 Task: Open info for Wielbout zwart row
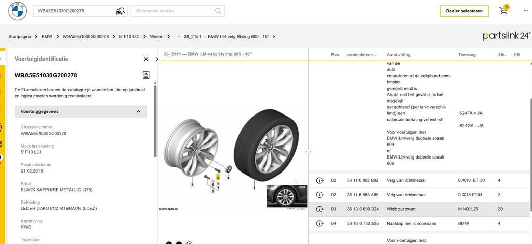pyautogui.click(x=320, y=209)
